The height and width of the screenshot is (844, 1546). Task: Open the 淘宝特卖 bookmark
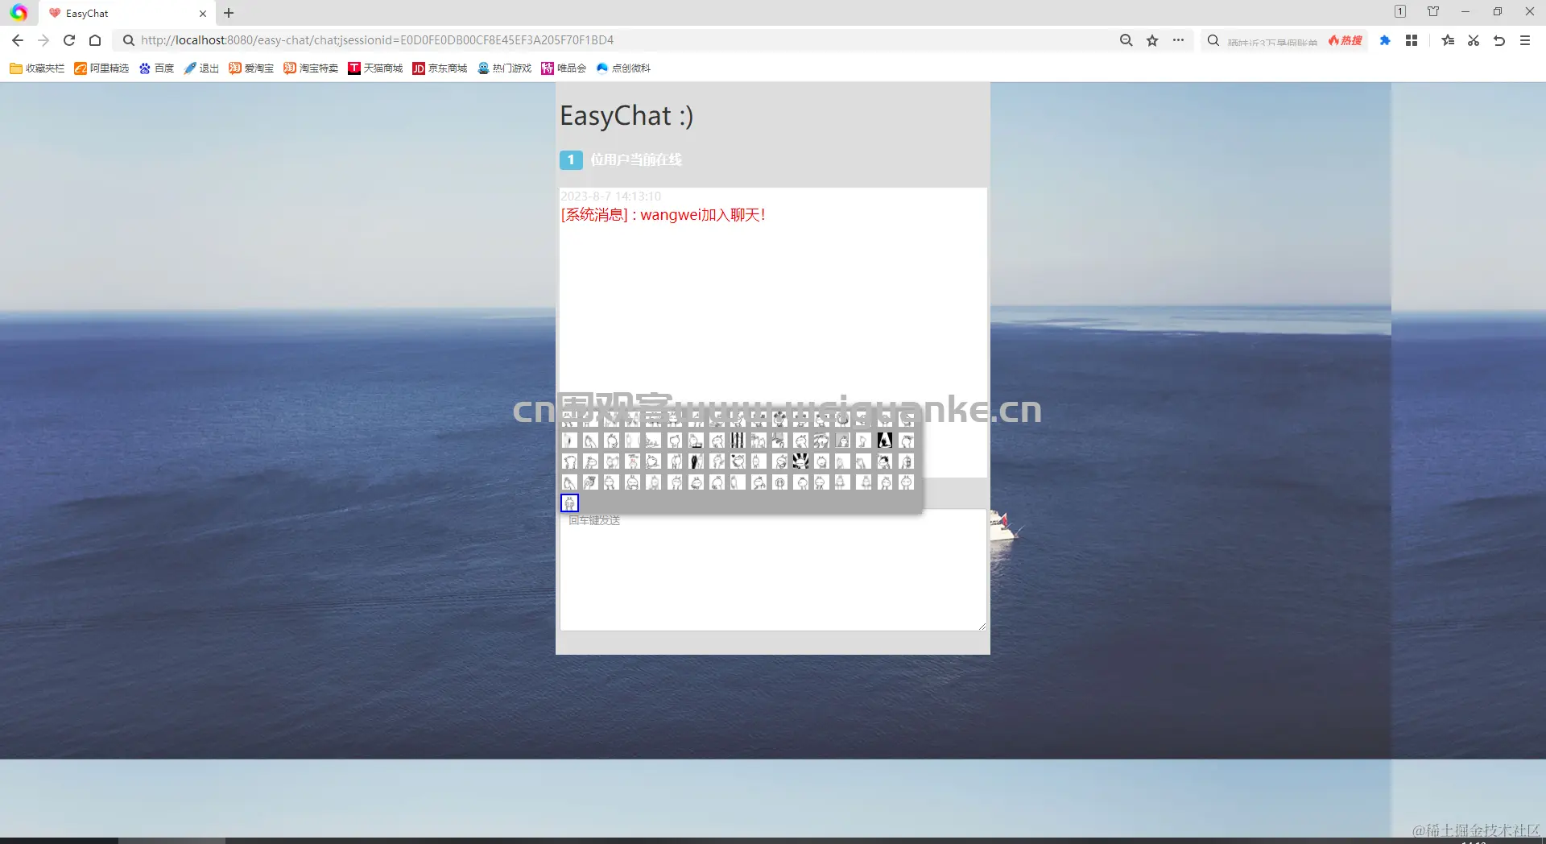click(311, 68)
